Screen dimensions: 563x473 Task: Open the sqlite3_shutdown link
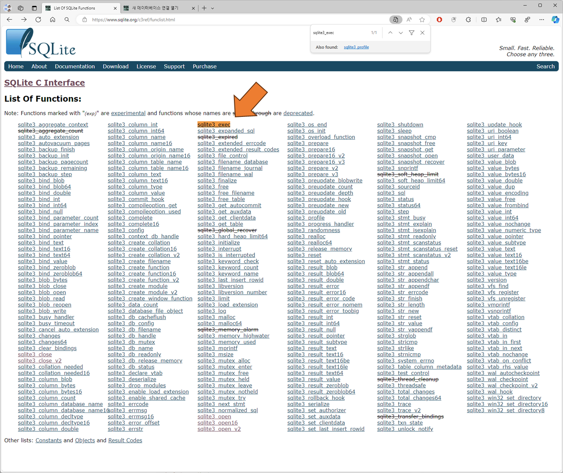[x=400, y=124]
